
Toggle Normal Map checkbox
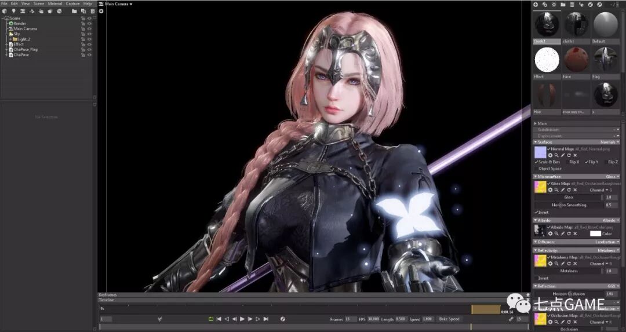tap(549, 149)
